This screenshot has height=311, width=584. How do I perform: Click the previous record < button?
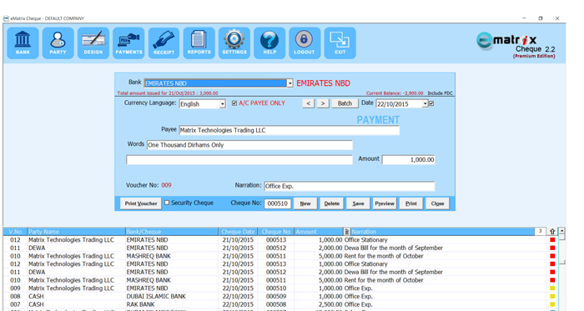click(x=308, y=103)
